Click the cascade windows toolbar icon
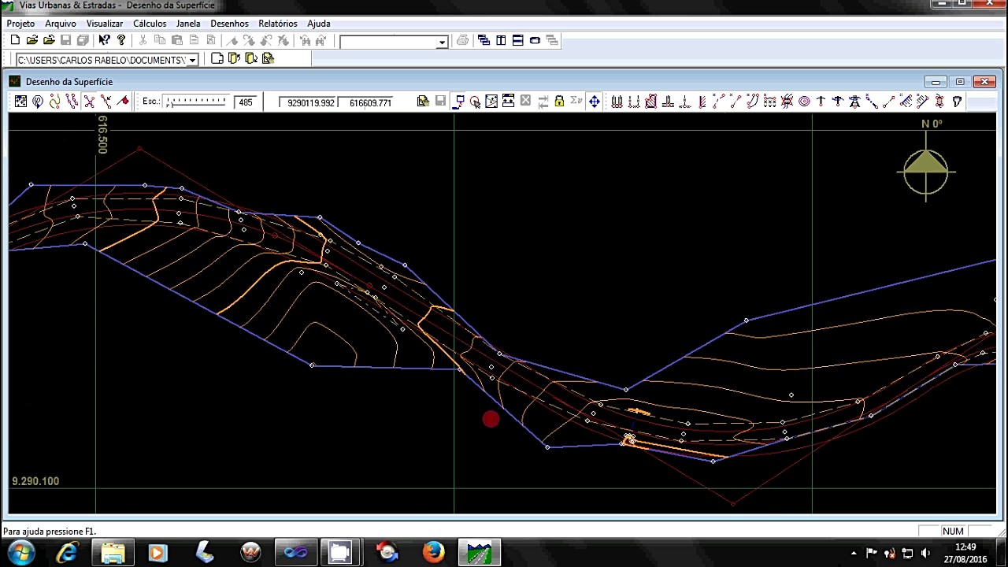Viewport: 1008px width, 567px height. click(x=484, y=40)
